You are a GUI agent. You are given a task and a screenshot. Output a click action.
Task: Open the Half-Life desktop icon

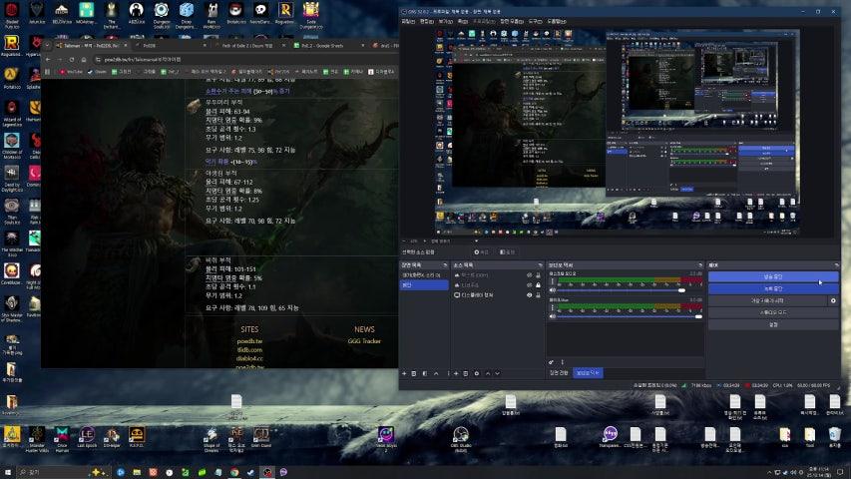pos(11,73)
